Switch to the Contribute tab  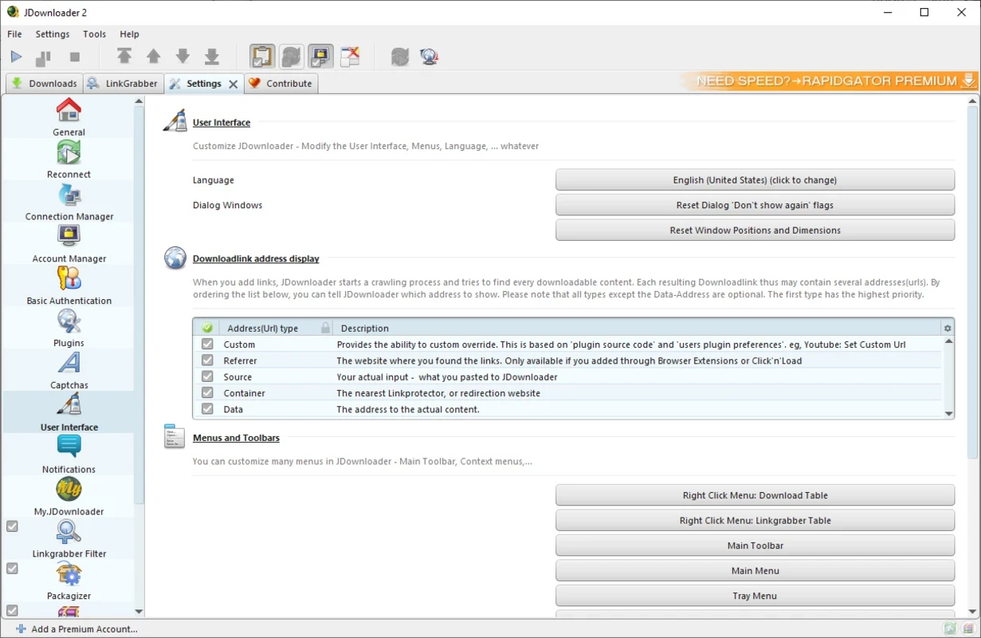tap(281, 83)
